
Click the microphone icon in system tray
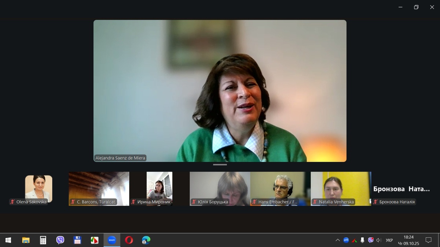(x=362, y=240)
